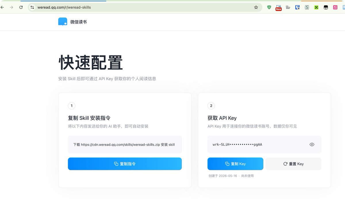This screenshot has width=345, height=199.
Task: Open the curly-brace S extension icon
Action: (307, 7)
